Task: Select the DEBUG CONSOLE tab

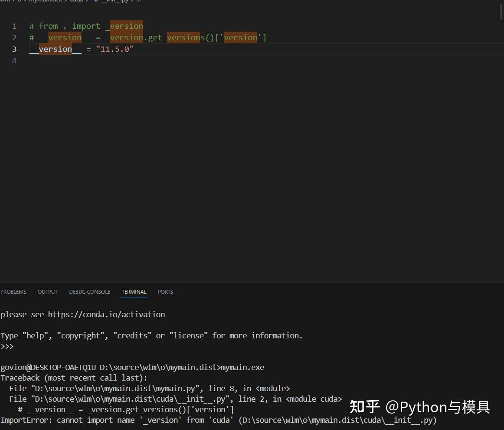Action: [x=89, y=292]
